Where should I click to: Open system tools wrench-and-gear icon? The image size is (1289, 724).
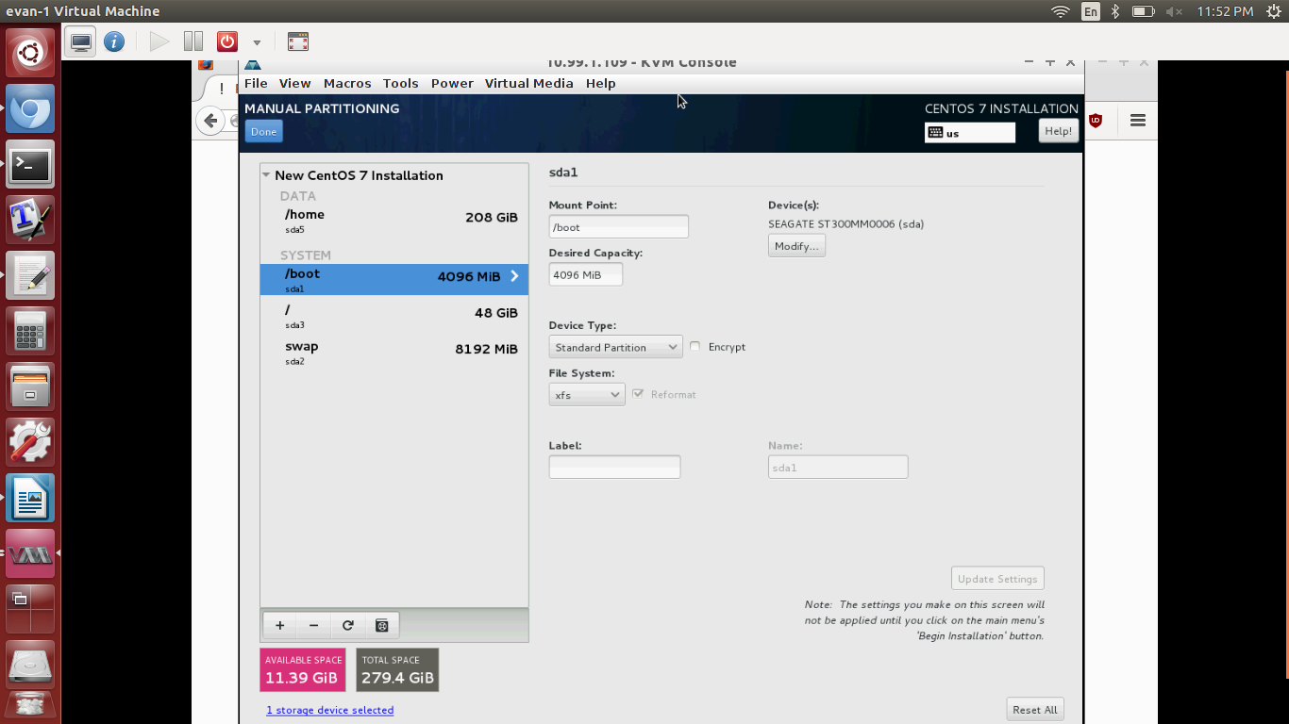30,443
